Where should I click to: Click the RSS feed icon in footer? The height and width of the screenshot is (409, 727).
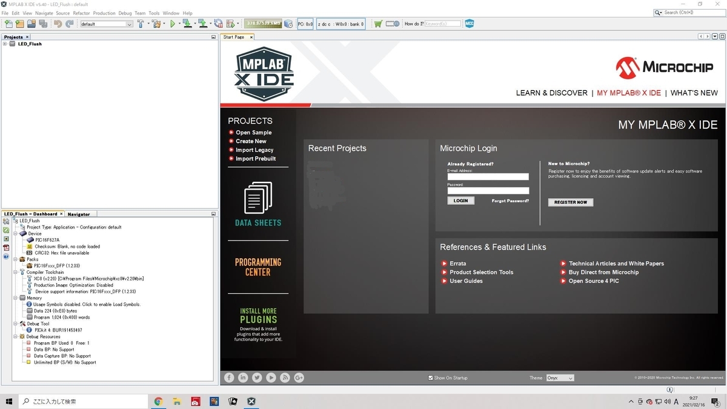tap(285, 377)
